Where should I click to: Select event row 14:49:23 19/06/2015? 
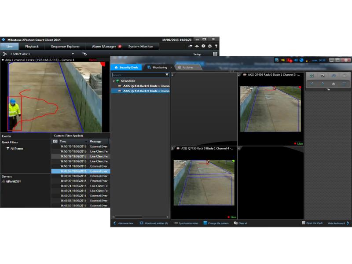(x=81, y=196)
